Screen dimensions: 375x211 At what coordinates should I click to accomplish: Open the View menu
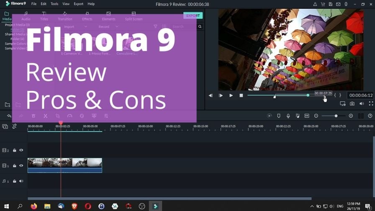tap(66, 4)
